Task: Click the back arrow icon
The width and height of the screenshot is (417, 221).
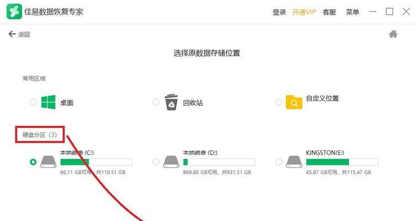Action: (12, 34)
